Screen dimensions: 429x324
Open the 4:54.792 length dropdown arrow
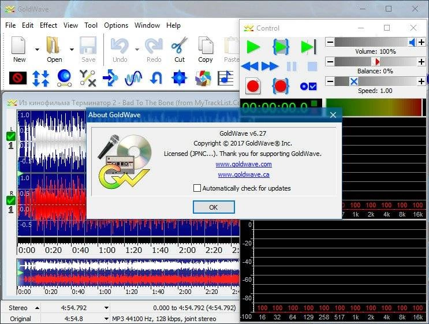(x=106, y=308)
